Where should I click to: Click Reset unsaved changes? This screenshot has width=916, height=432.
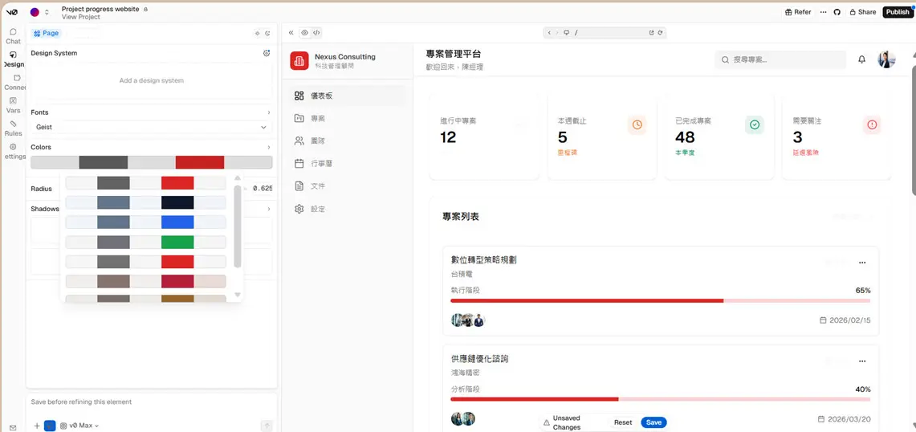point(623,422)
